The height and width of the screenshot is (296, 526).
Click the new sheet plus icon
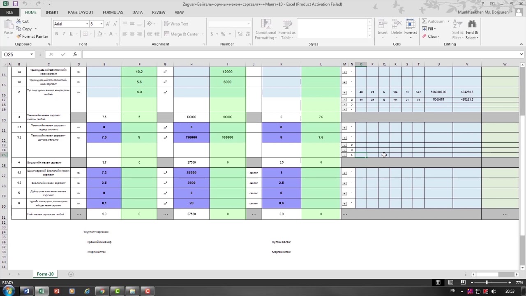(71, 274)
